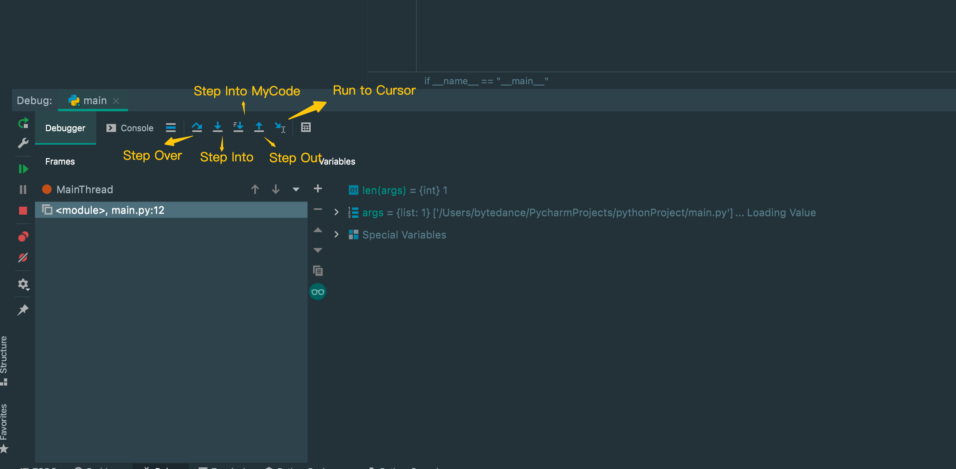Image resolution: width=956 pixels, height=469 pixels.
Task: Move watch down
Action: tap(318, 250)
